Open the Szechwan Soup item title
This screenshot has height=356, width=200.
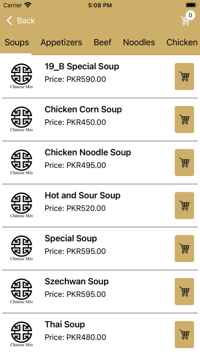[x=77, y=281]
